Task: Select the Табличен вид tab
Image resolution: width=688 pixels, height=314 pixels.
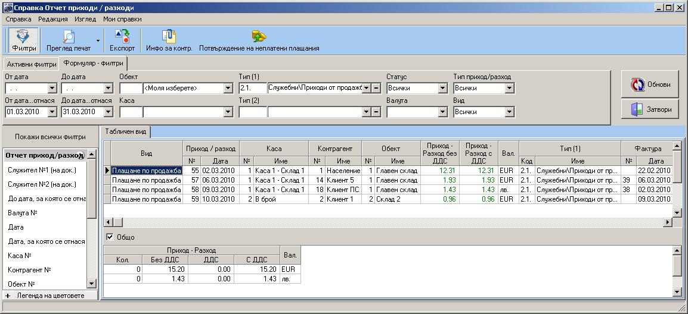Action: pos(125,131)
